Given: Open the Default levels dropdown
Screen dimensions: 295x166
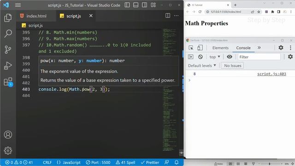Looking at the screenshot, I should 202,65.
